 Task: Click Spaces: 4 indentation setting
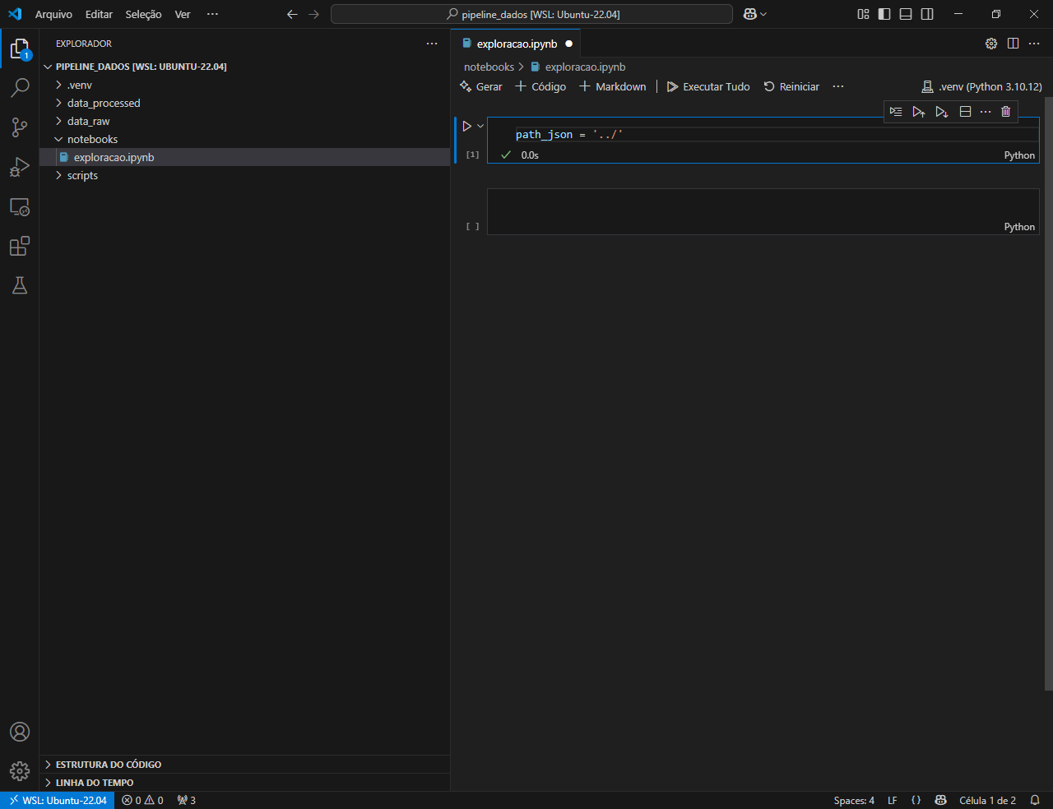(854, 800)
